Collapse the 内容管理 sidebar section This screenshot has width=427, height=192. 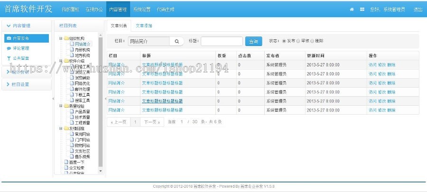click(27, 26)
